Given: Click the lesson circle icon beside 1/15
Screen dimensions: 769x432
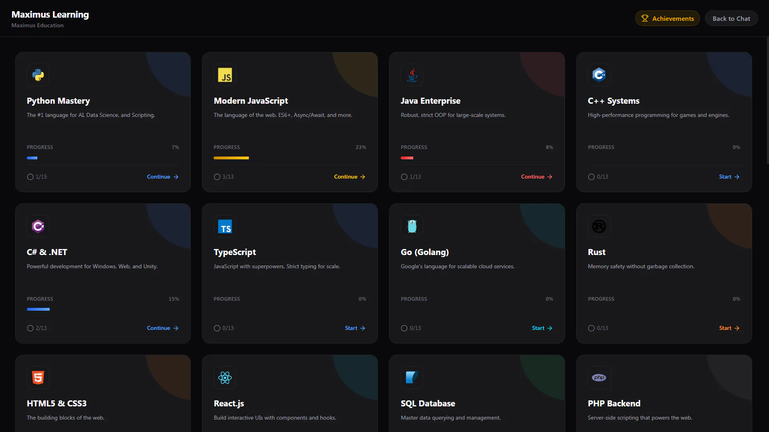Looking at the screenshot, I should click(30, 177).
